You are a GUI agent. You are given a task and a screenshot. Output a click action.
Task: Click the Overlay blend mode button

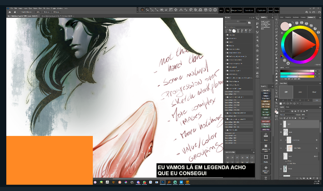click(x=266, y=109)
